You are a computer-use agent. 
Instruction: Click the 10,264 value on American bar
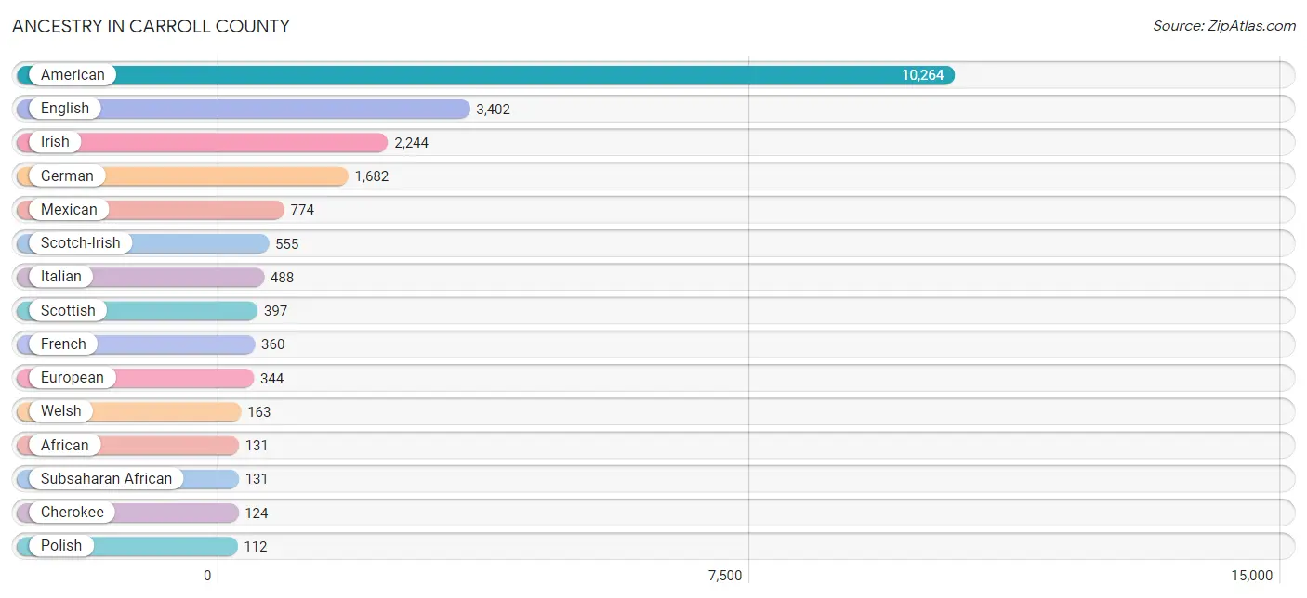(x=922, y=75)
